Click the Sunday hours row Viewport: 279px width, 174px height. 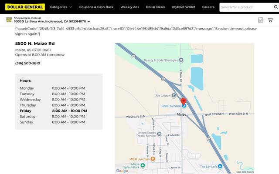[52, 122]
